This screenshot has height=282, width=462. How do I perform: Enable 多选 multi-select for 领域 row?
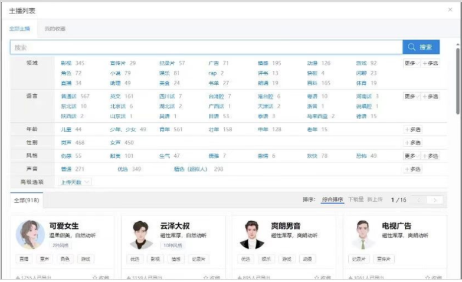pyautogui.click(x=430, y=63)
